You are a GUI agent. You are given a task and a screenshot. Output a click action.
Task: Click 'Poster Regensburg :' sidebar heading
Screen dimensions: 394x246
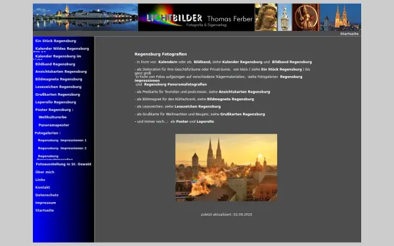pos(54,110)
